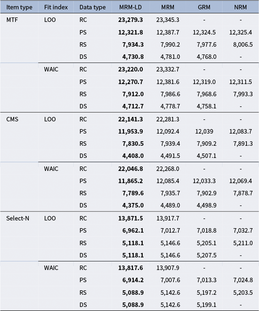The image size is (259, 311).
Task: Click the GRM value 12,039
Action: pyautogui.click(x=204, y=132)
